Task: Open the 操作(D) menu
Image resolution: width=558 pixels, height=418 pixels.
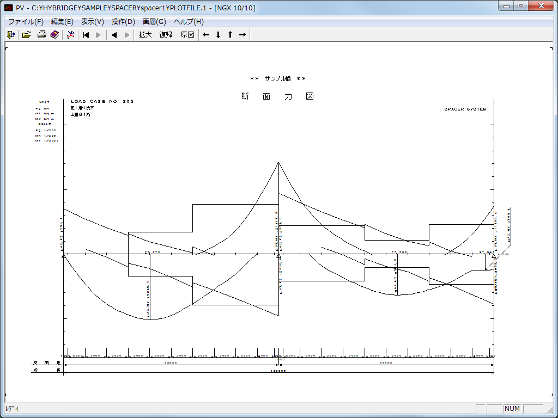Action: [x=123, y=22]
